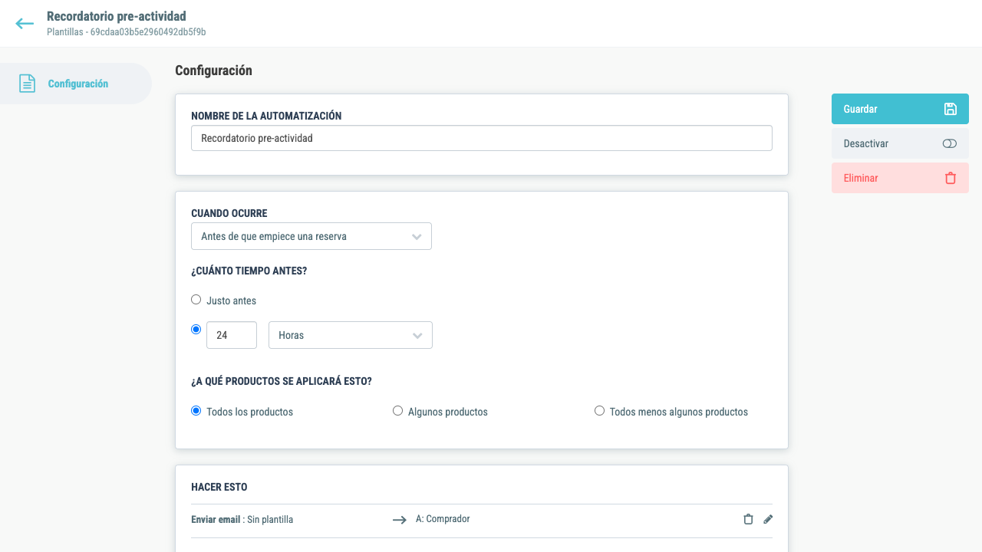Click the 24 hours number field

tap(232, 335)
